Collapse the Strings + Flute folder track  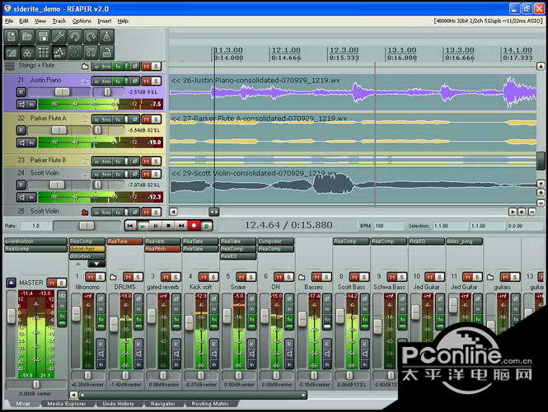point(85,66)
